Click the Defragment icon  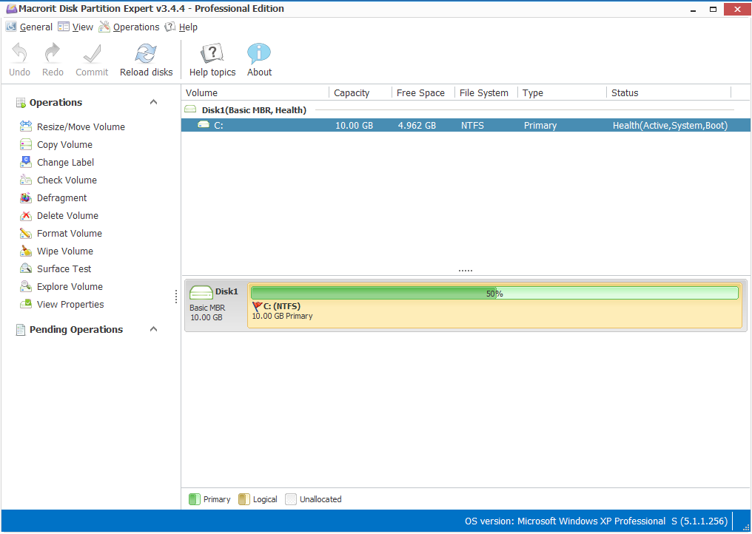click(25, 197)
